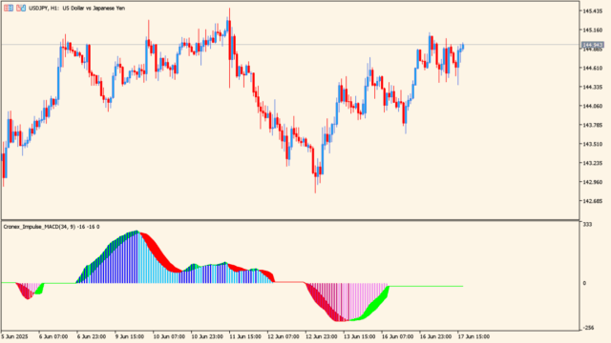Click the USDJPY, H1 chart title text
Viewport: 611px width, 343px height.
(x=77, y=8)
